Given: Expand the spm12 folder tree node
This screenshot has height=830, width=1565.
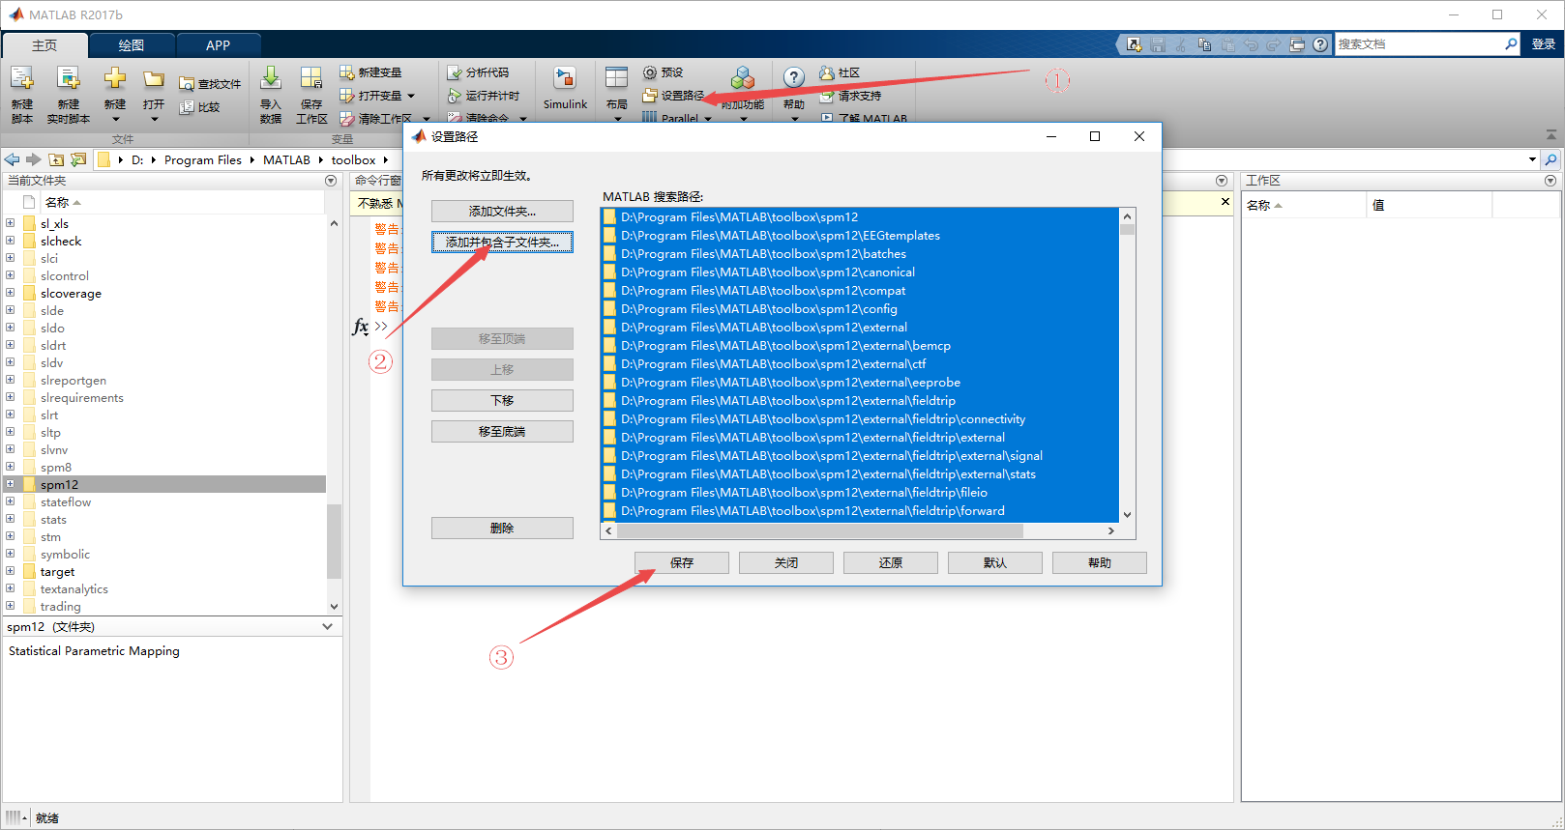Looking at the screenshot, I should pyautogui.click(x=11, y=484).
